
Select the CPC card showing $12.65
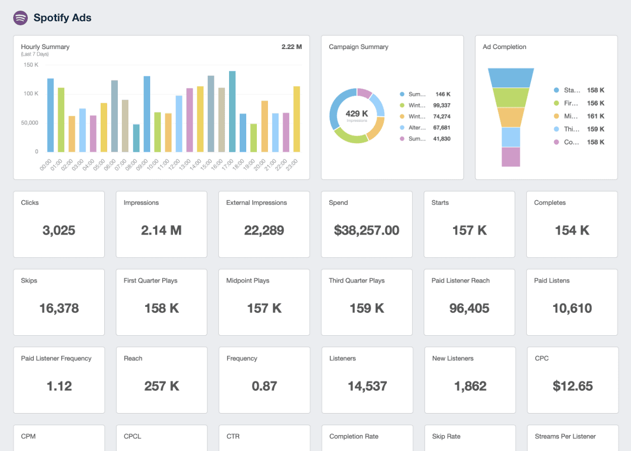pyautogui.click(x=572, y=380)
